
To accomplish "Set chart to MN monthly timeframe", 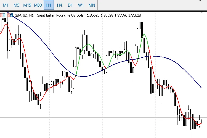I will tap(92, 5).
